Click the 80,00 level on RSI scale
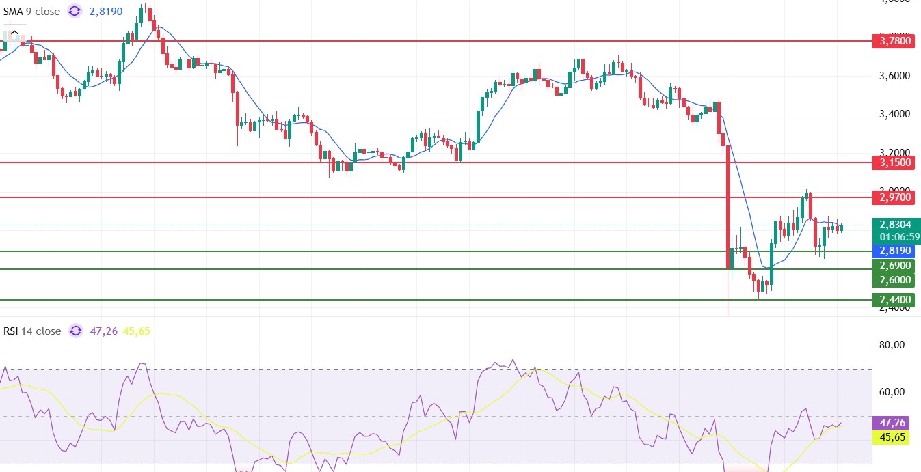 [892, 346]
